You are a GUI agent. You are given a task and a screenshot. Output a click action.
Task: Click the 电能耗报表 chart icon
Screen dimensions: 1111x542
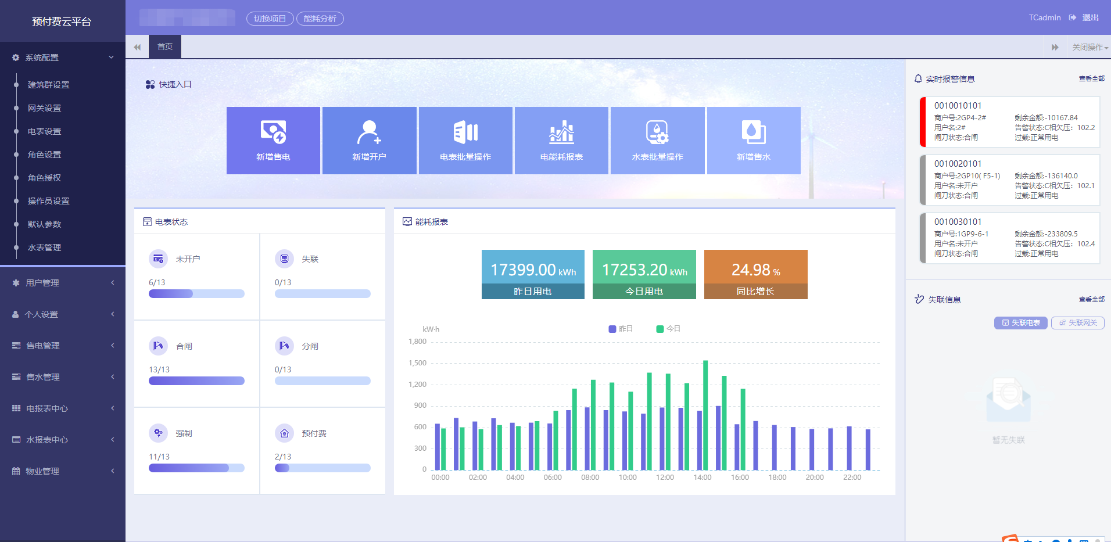[x=561, y=132]
